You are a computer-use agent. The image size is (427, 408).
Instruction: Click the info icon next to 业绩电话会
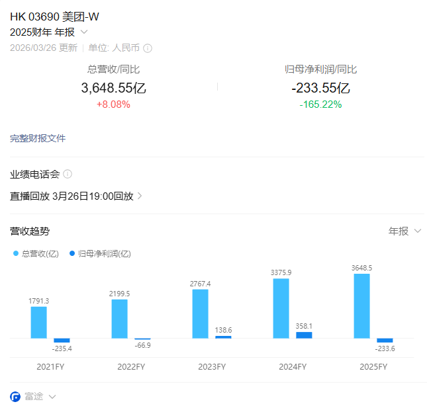pyautogui.click(x=68, y=174)
